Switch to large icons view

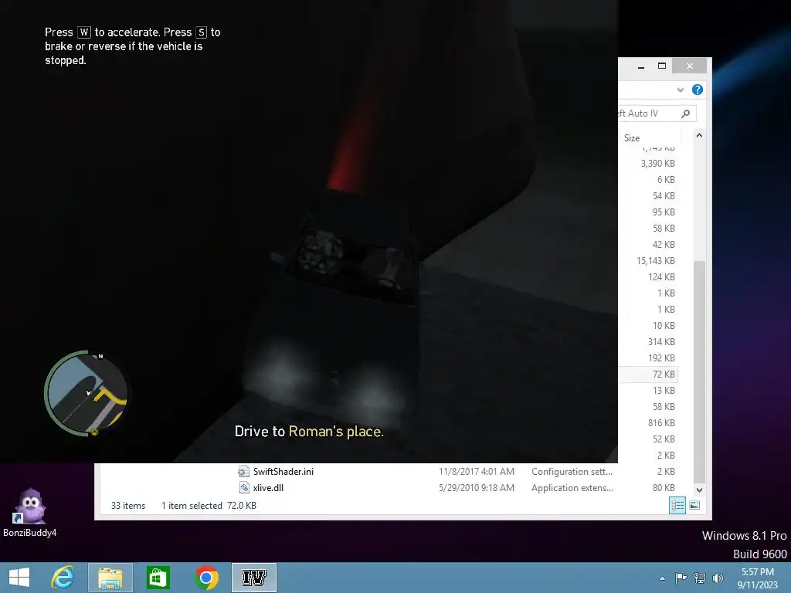click(694, 505)
